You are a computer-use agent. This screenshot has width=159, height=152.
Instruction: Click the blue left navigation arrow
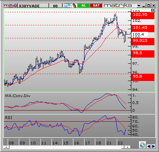pyautogui.click(x=149, y=146)
